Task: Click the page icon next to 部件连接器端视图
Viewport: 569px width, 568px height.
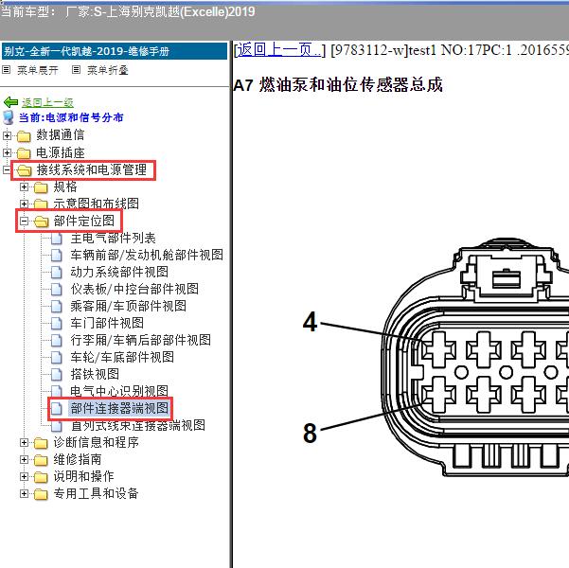Action: click(x=56, y=408)
